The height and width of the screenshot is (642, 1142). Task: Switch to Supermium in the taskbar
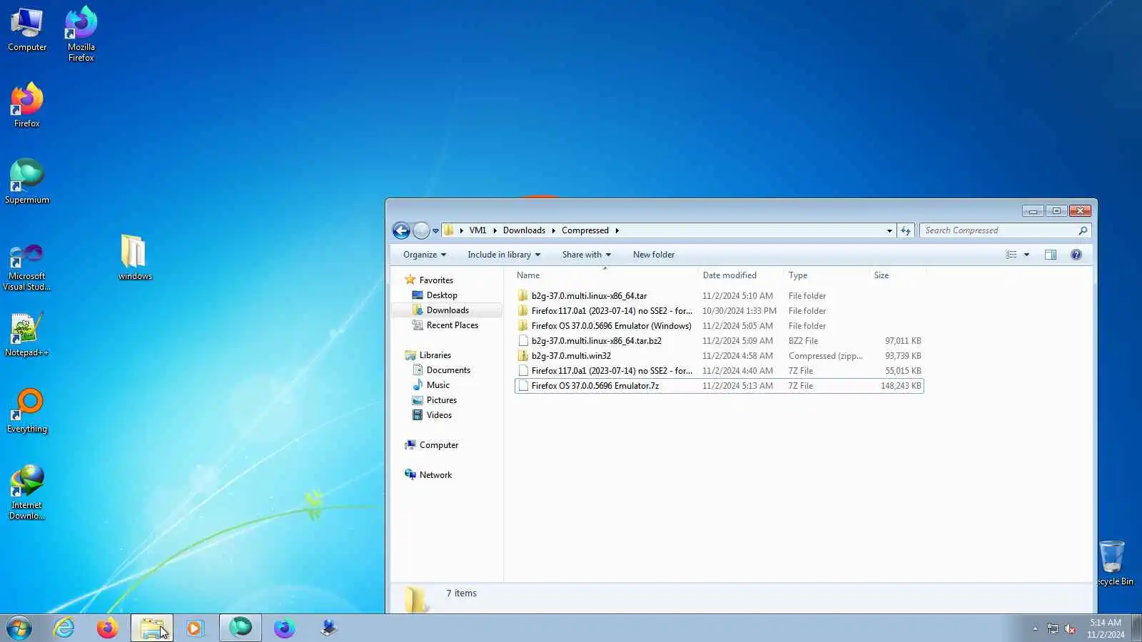click(x=241, y=628)
